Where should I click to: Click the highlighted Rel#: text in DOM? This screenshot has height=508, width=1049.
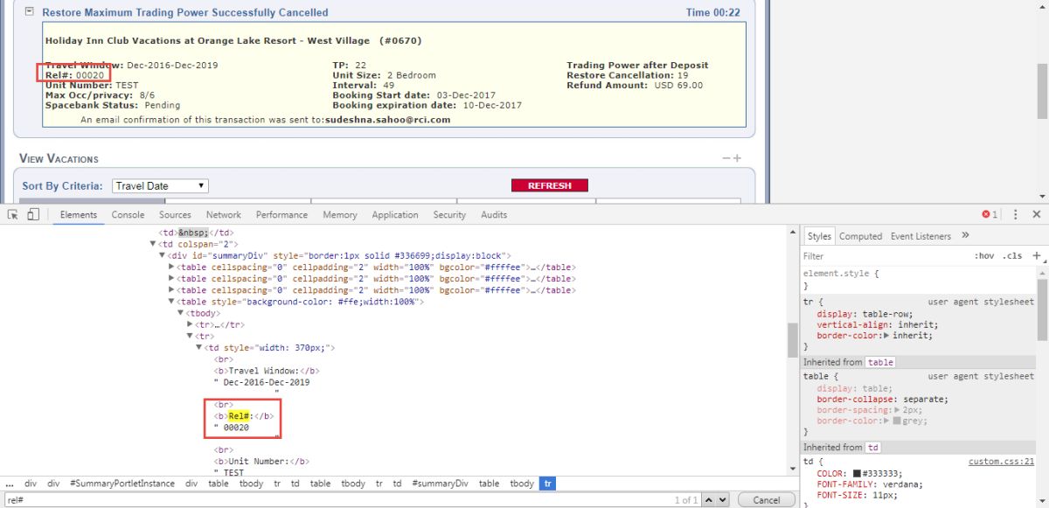[x=240, y=416]
